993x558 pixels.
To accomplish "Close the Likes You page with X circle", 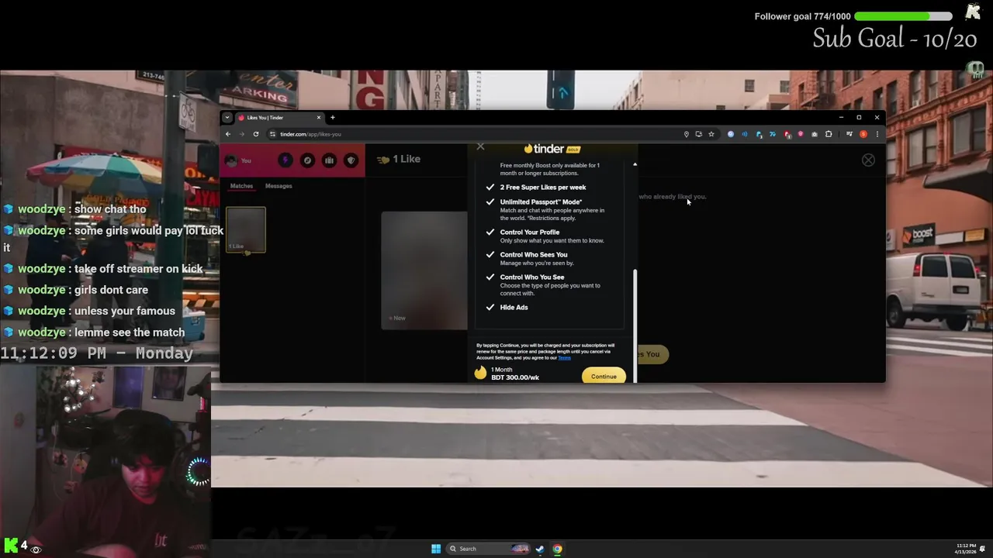I will [868, 160].
